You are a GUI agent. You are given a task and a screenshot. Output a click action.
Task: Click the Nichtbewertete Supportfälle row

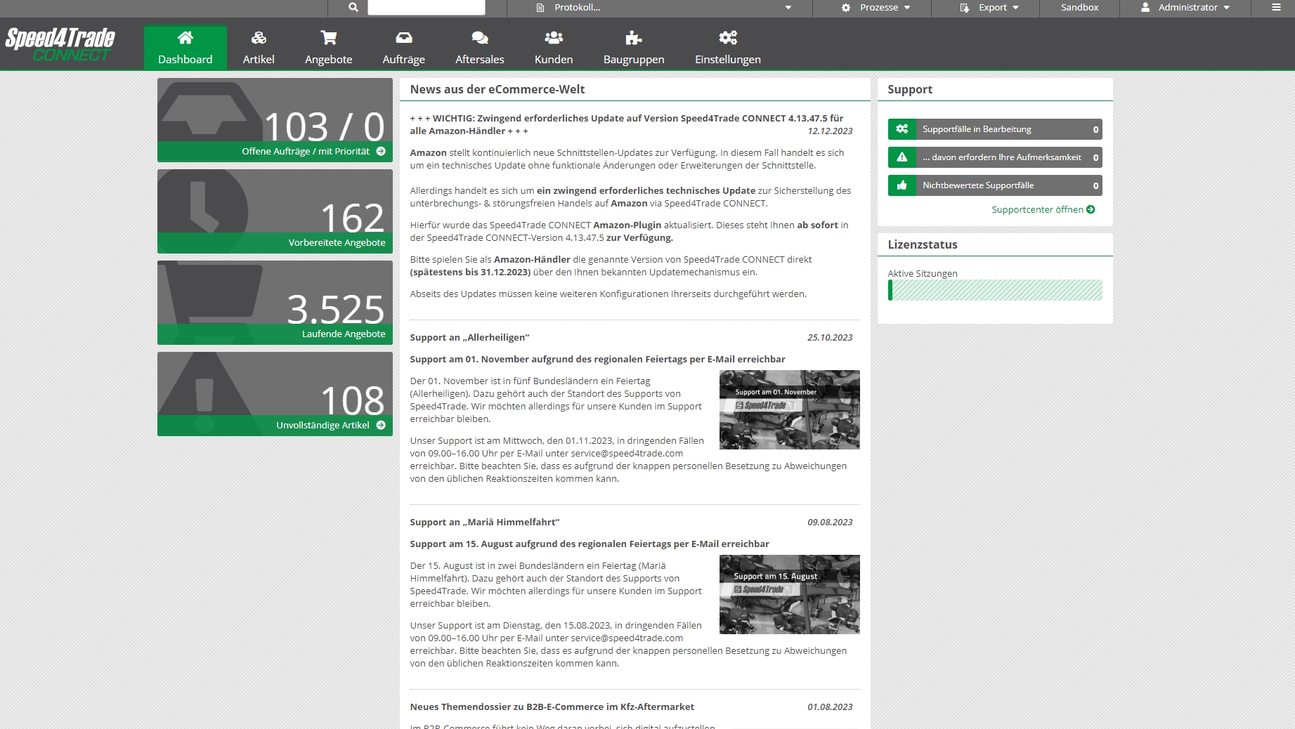(995, 185)
